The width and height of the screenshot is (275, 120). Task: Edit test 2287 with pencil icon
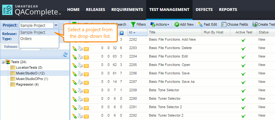(75, 82)
